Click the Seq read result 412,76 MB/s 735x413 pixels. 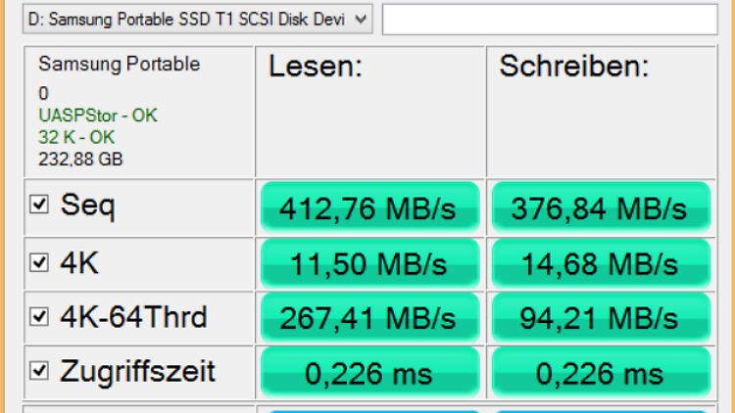click(x=367, y=207)
